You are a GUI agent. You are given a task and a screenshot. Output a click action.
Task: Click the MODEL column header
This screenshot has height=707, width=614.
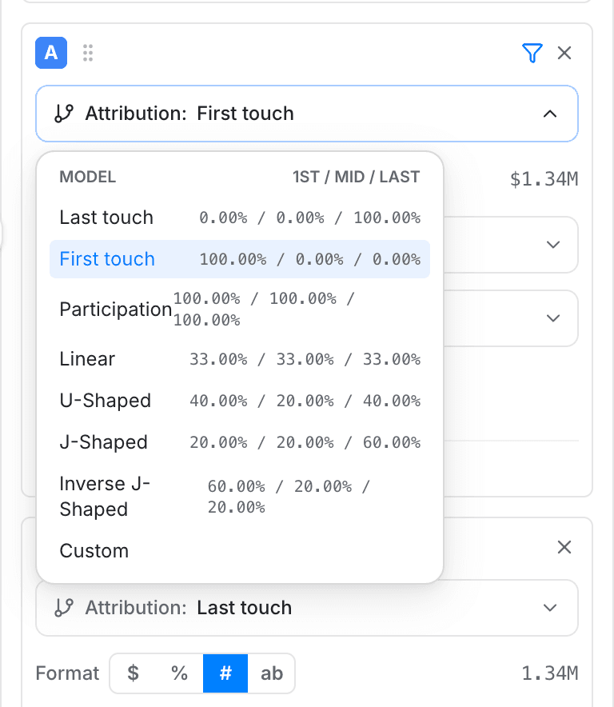pos(87,177)
